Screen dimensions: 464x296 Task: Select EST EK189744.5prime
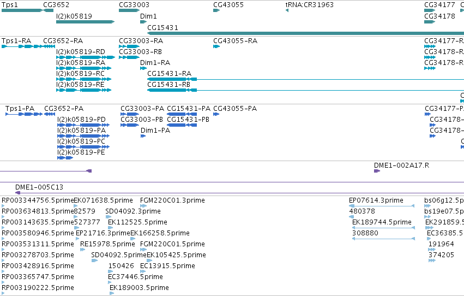(382, 222)
